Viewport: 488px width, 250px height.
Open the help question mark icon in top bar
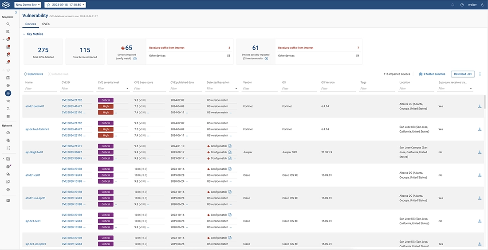point(462,5)
